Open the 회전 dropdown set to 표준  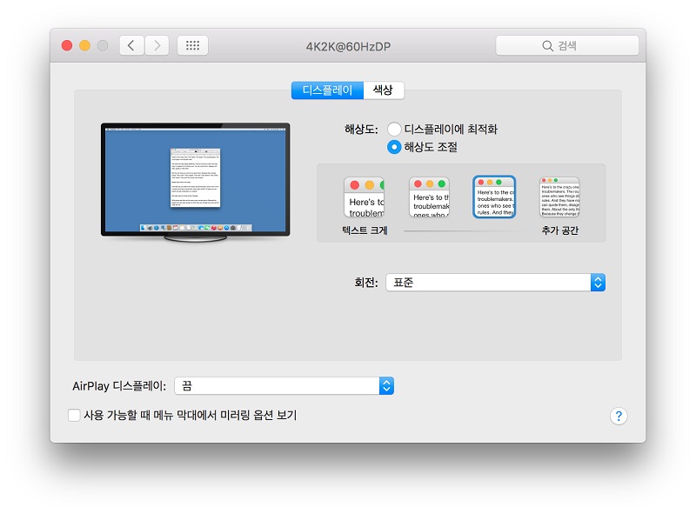point(495,283)
